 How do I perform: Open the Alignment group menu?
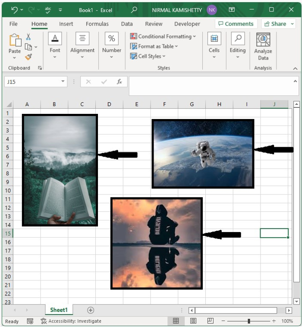click(x=82, y=45)
